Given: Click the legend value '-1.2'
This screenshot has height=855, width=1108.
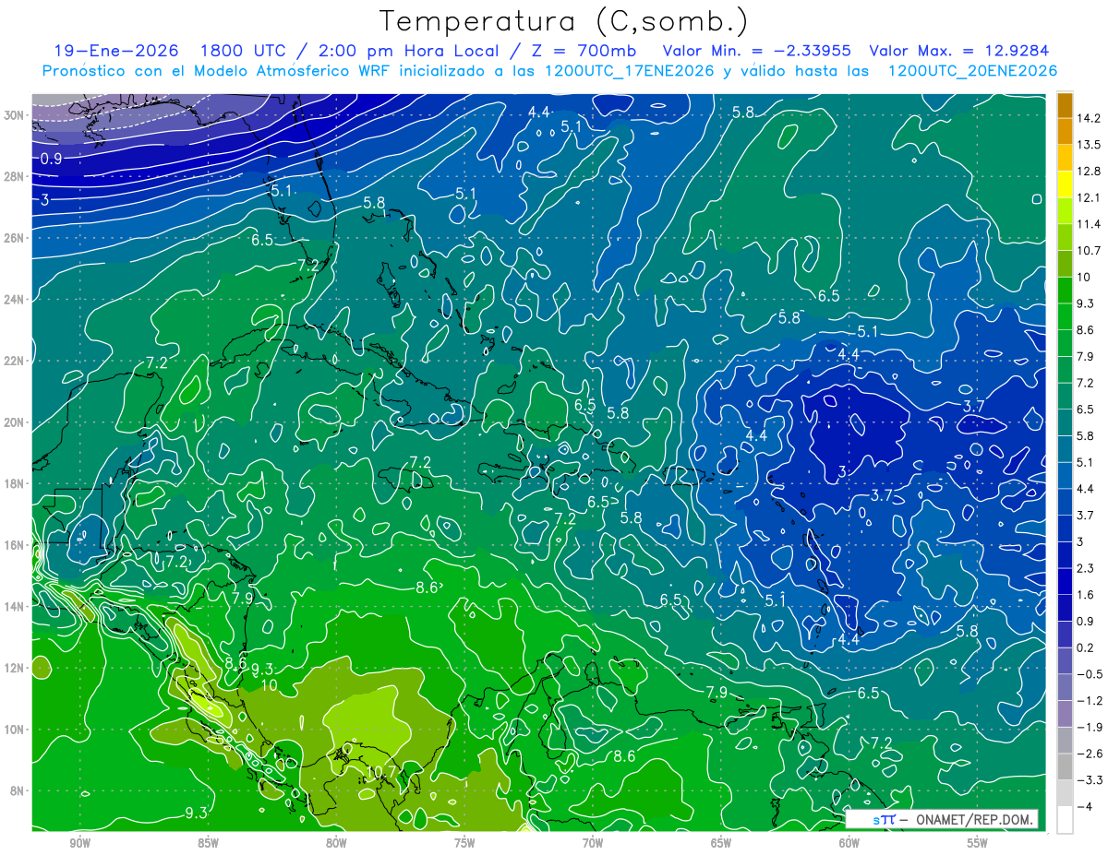Looking at the screenshot, I should coord(1088,701).
